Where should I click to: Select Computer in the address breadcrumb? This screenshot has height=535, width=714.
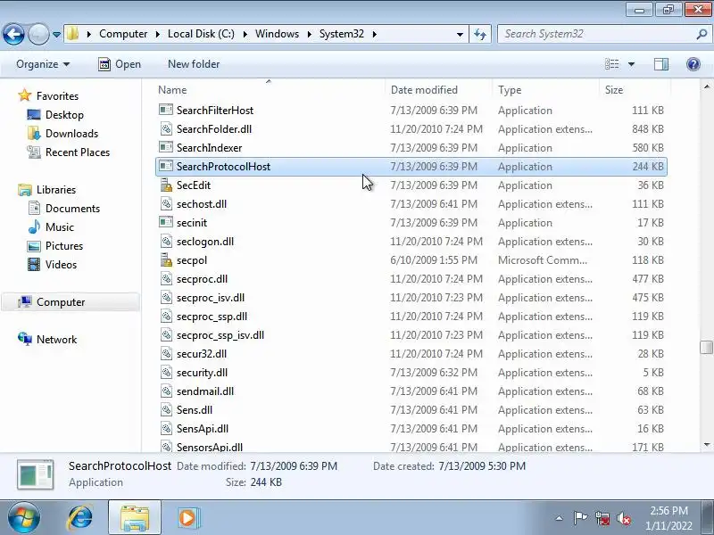coord(123,34)
